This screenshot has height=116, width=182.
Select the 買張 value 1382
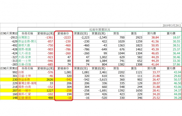coord(121,64)
